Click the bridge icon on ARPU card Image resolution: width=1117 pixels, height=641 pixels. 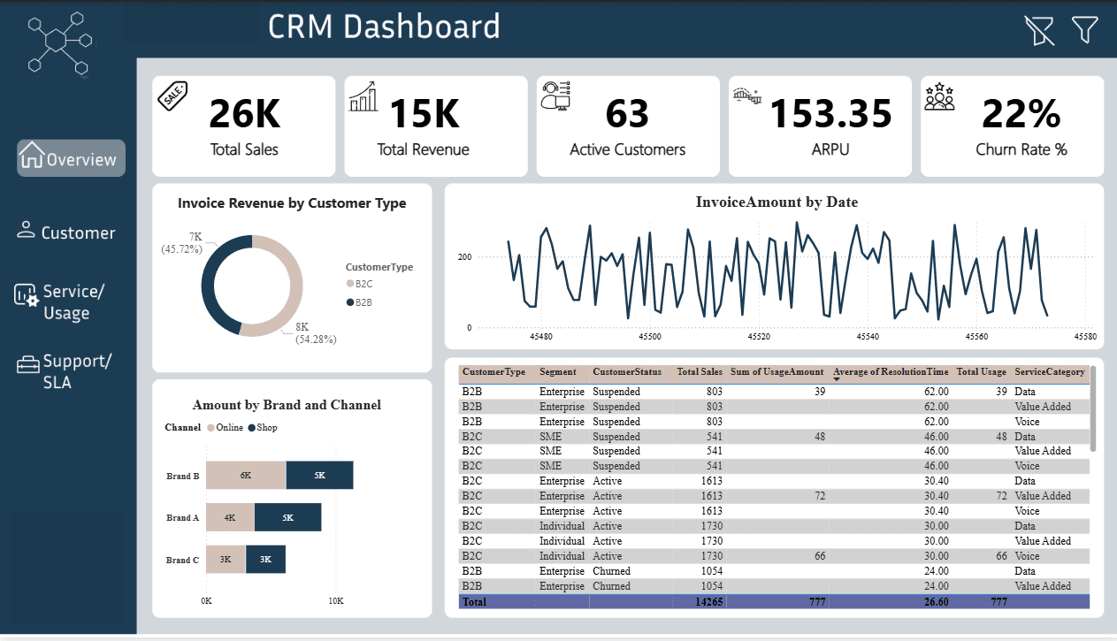748,95
